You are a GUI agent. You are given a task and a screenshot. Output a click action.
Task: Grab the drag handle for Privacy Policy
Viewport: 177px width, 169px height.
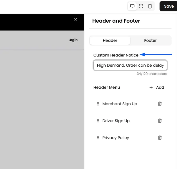98,138
